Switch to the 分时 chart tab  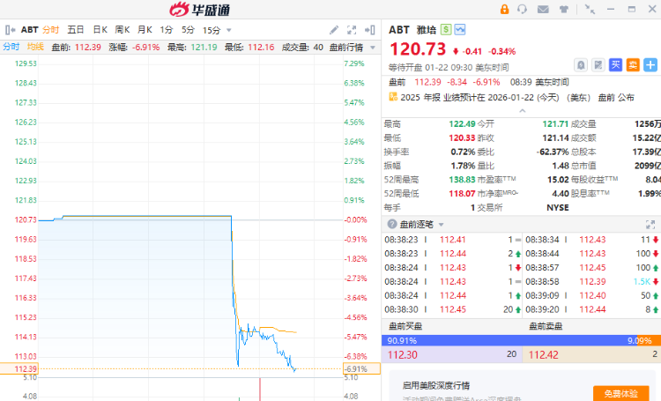click(50, 30)
